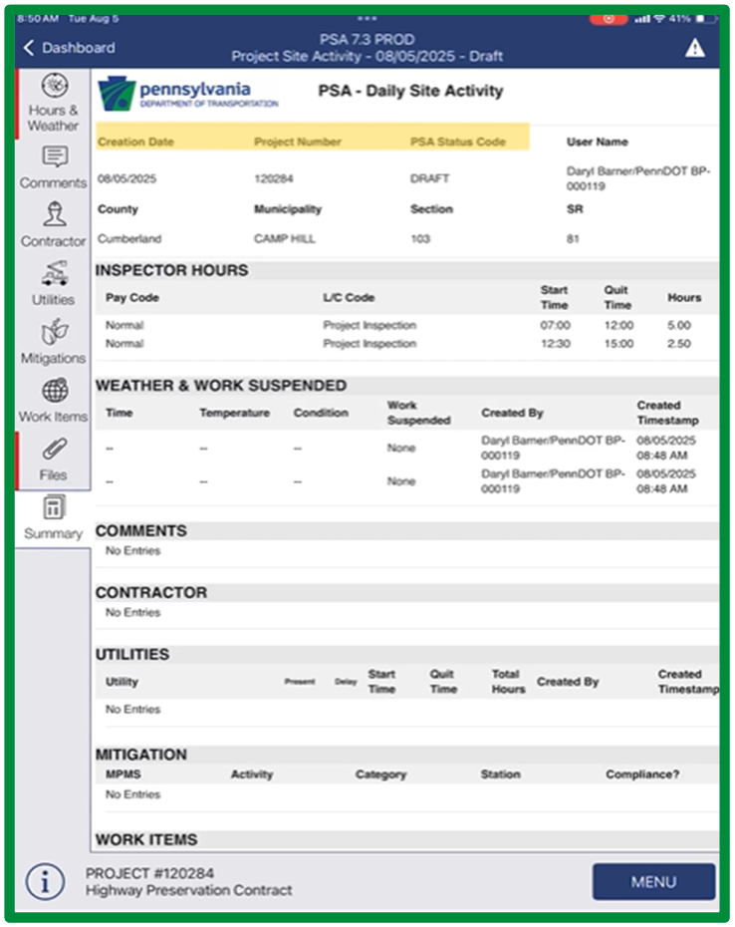Tap the Contractor tab label
This screenshot has height=927, width=735.
53,241
